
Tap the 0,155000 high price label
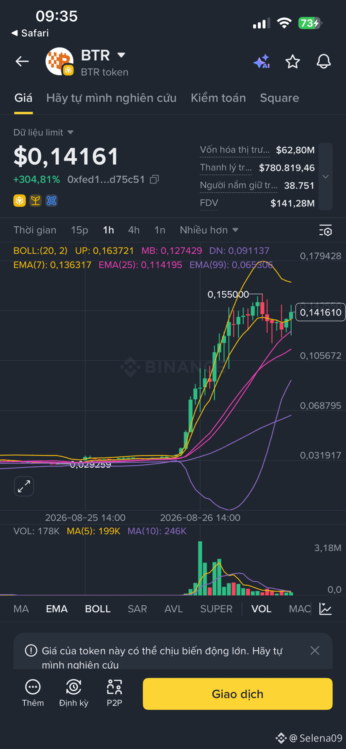pos(228,295)
